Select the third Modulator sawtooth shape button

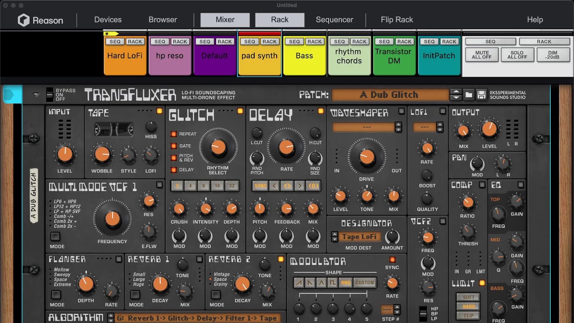321,283
